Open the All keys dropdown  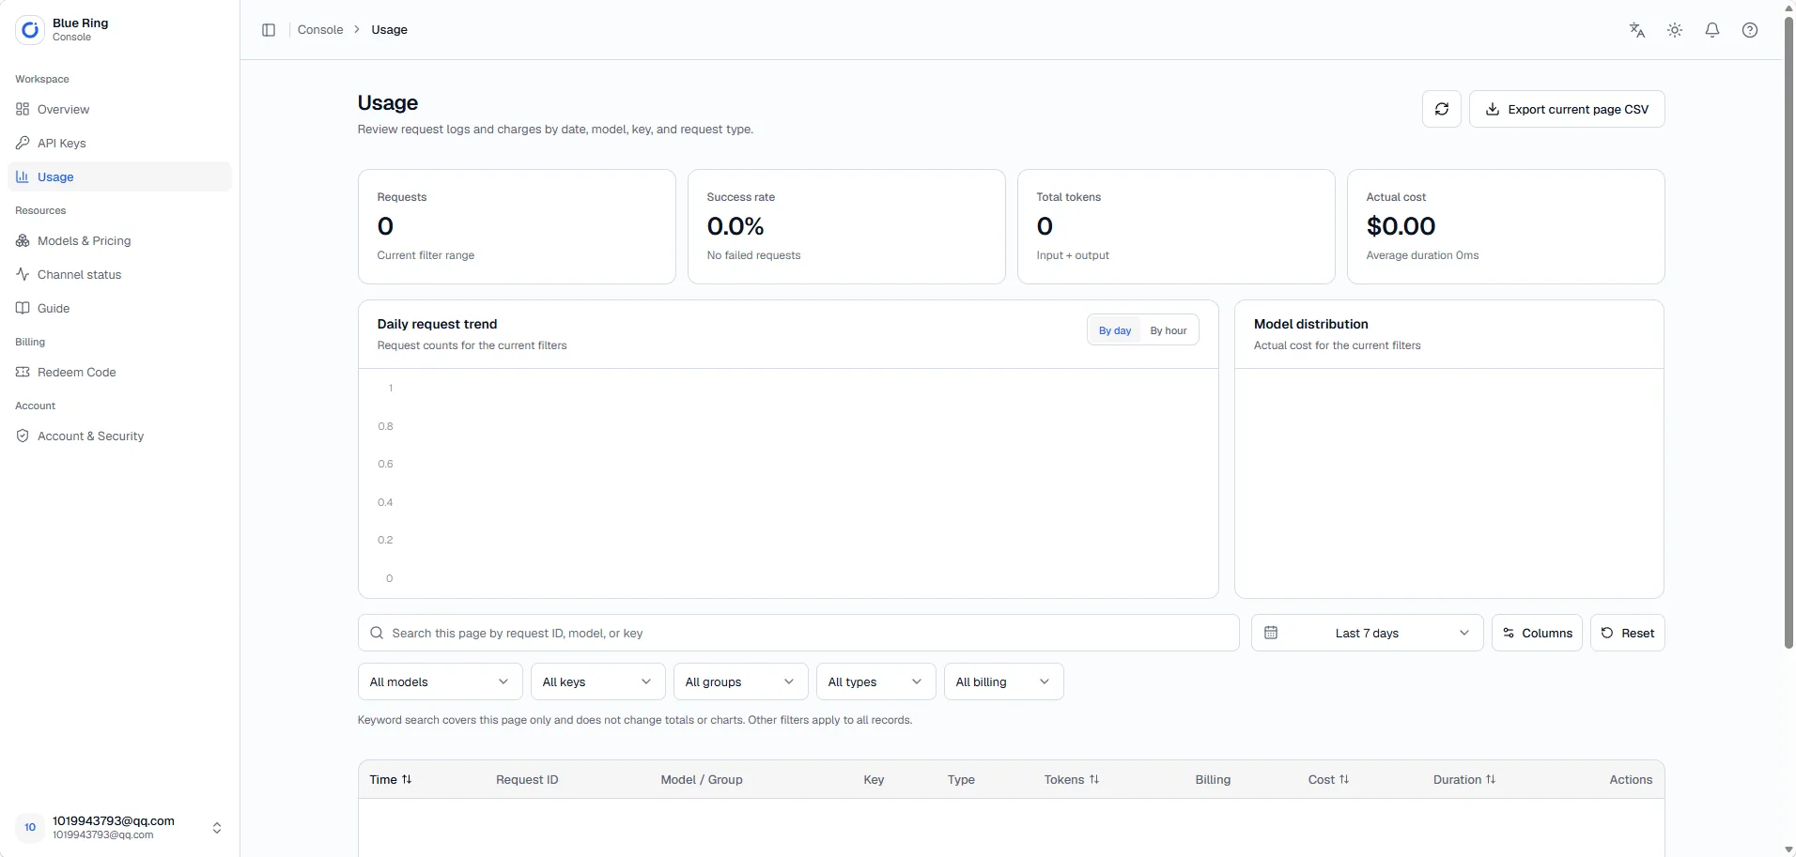pos(597,681)
